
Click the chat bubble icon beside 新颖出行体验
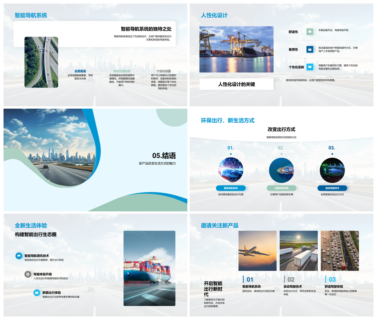coord(37,293)
